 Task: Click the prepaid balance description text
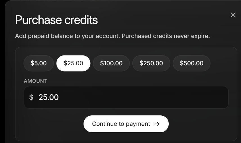(112, 36)
